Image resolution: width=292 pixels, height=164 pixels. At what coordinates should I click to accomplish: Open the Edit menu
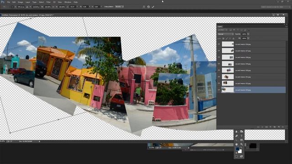(14, 2)
